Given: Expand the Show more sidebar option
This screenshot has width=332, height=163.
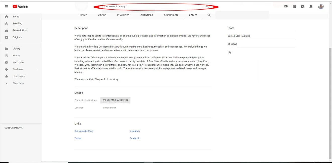Looking at the screenshot, I should coord(18,83).
